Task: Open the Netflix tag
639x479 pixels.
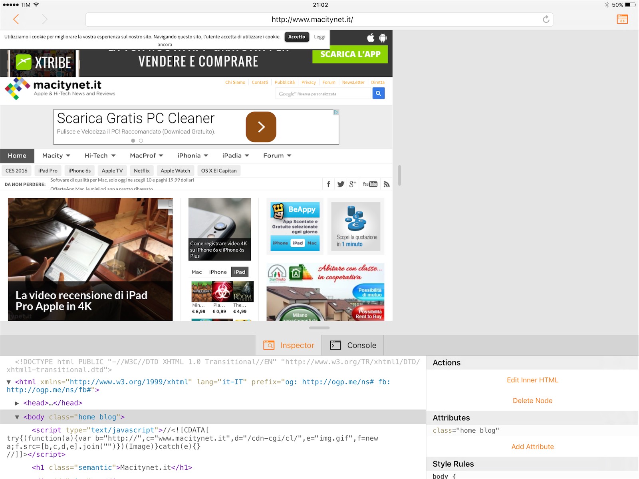Action: click(x=142, y=171)
